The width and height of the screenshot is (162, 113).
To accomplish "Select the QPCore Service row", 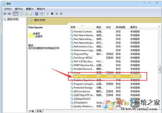I will (x=105, y=91).
